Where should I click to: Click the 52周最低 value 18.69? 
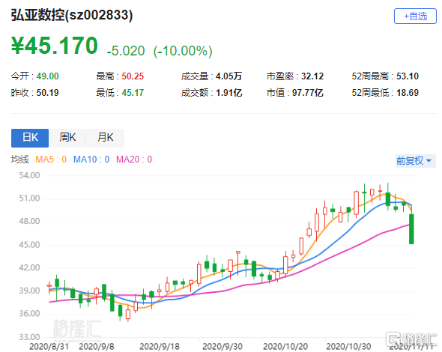pos(408,92)
